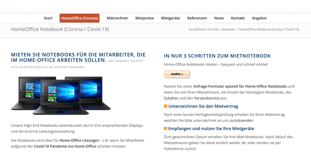Click the bold word Versandservice

point(207,98)
